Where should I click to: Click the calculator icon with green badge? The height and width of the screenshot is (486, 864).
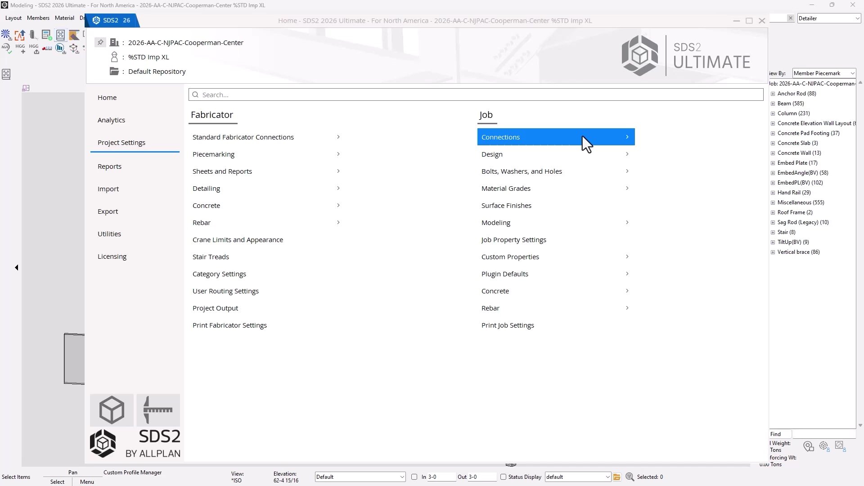47,35
